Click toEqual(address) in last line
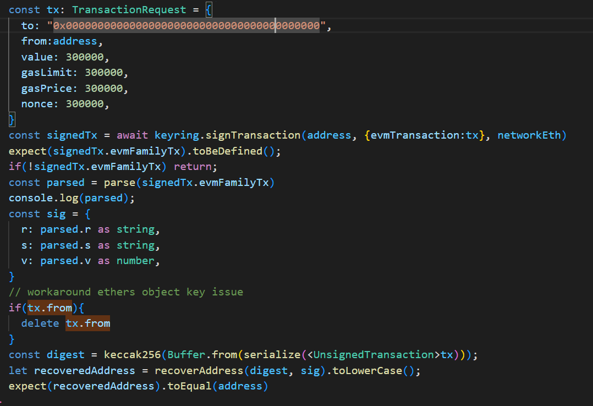 tap(217, 386)
